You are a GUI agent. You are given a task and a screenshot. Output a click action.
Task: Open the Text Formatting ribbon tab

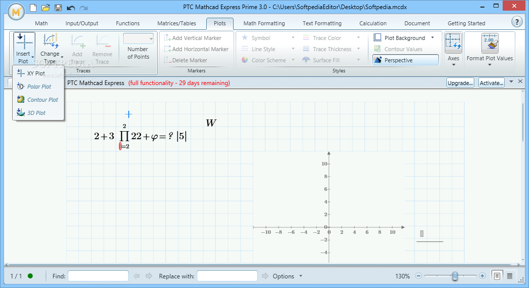click(322, 23)
